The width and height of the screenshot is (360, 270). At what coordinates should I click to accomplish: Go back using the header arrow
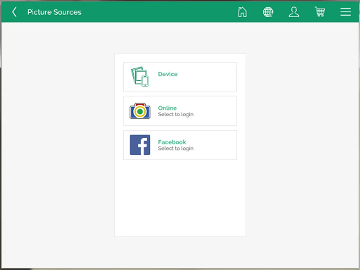[x=14, y=12]
